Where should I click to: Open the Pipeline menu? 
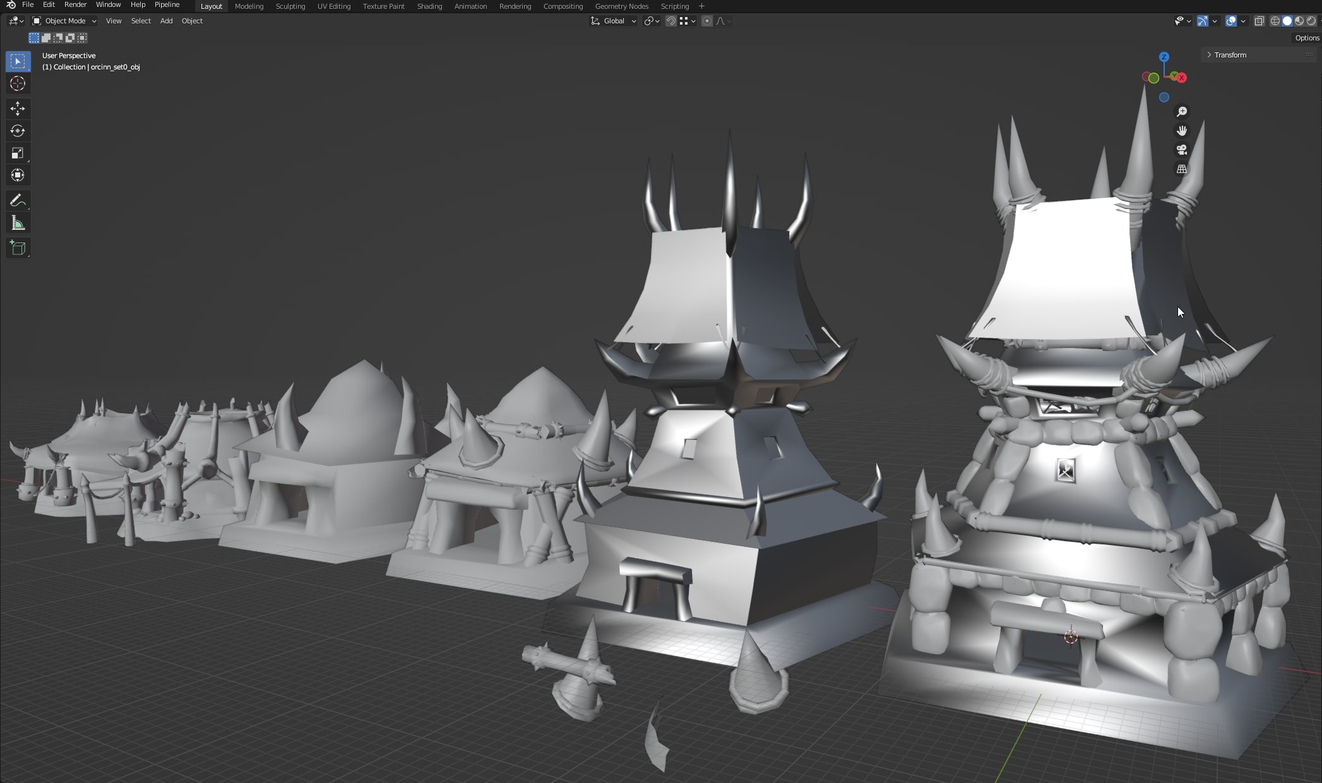pos(167,4)
